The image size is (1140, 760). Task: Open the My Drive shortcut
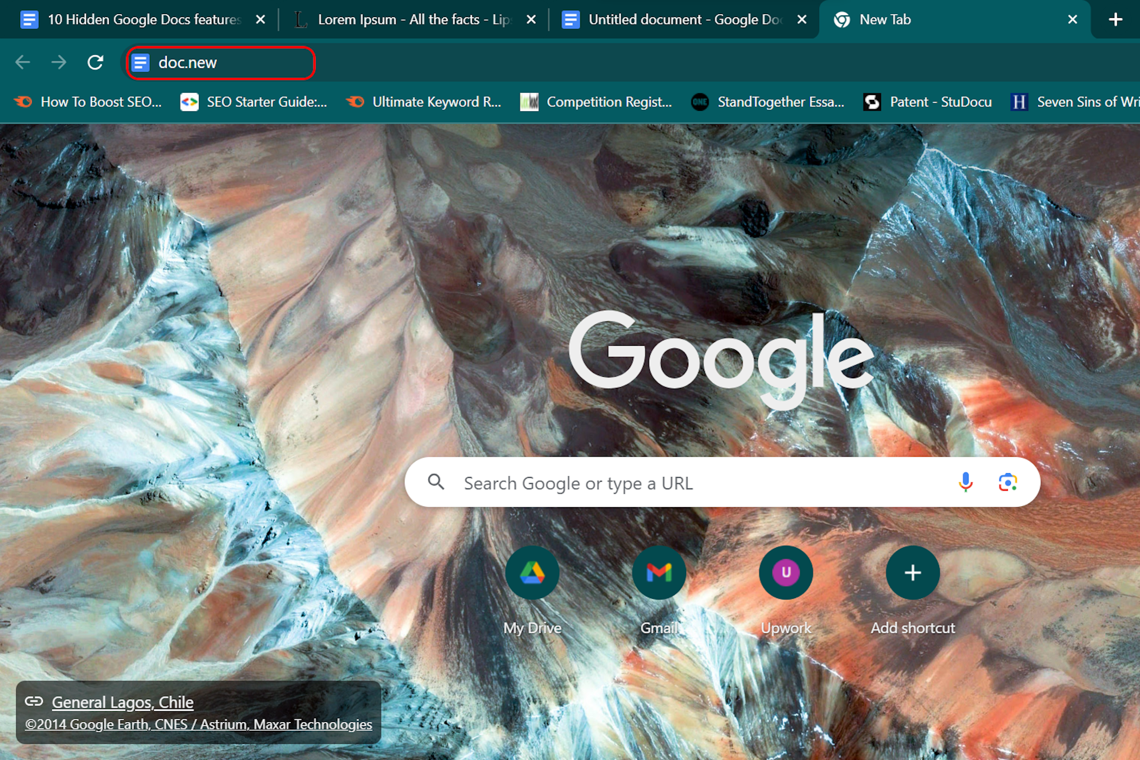click(x=532, y=573)
